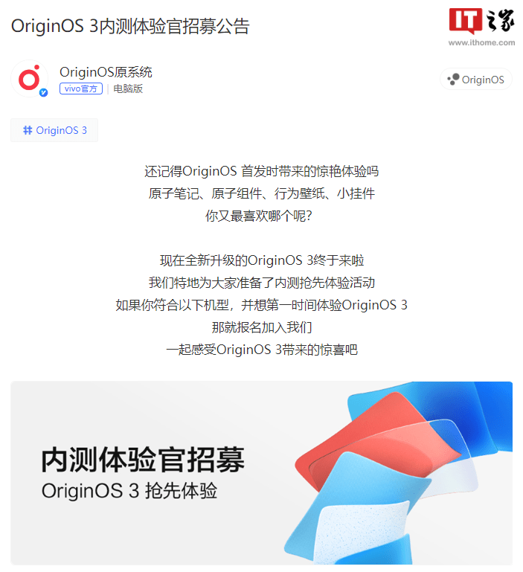Click the banner subtitle OriginOS 3 抢先体验
The width and height of the screenshot is (523, 572).
click(129, 491)
